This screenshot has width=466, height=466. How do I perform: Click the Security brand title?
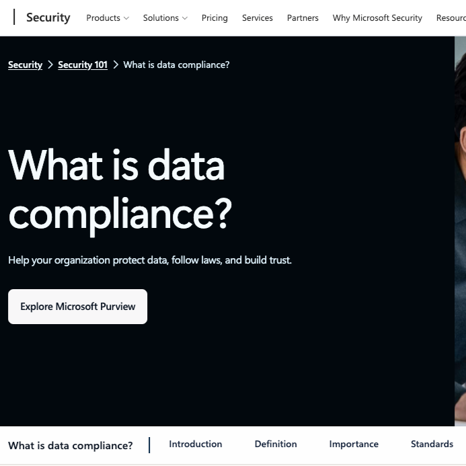(48, 17)
